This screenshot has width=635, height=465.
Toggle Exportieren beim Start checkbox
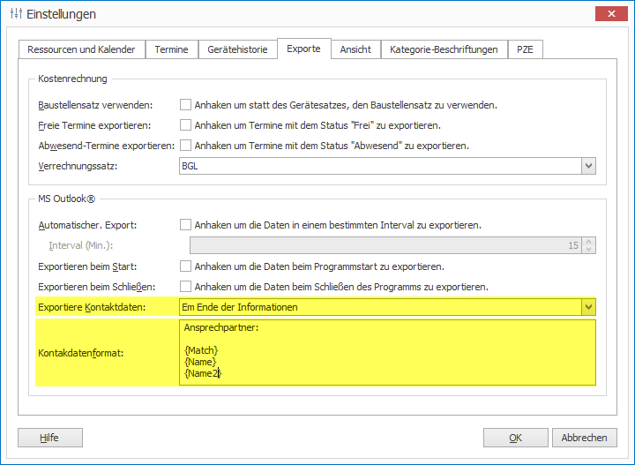pyautogui.click(x=185, y=266)
